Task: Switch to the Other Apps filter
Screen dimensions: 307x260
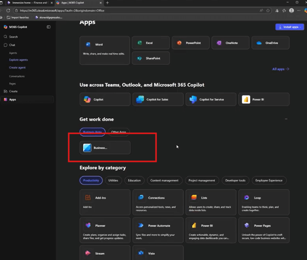Action: [118, 132]
